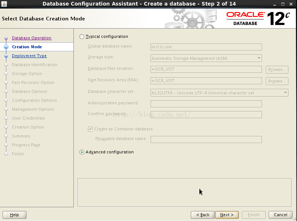Click the Database Operation step bullet

coord(6,38)
